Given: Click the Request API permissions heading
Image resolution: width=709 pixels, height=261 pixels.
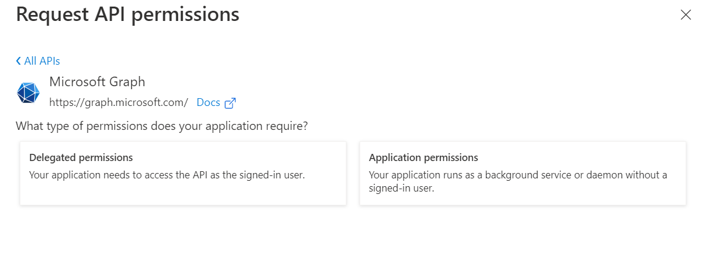Looking at the screenshot, I should 128,14.
